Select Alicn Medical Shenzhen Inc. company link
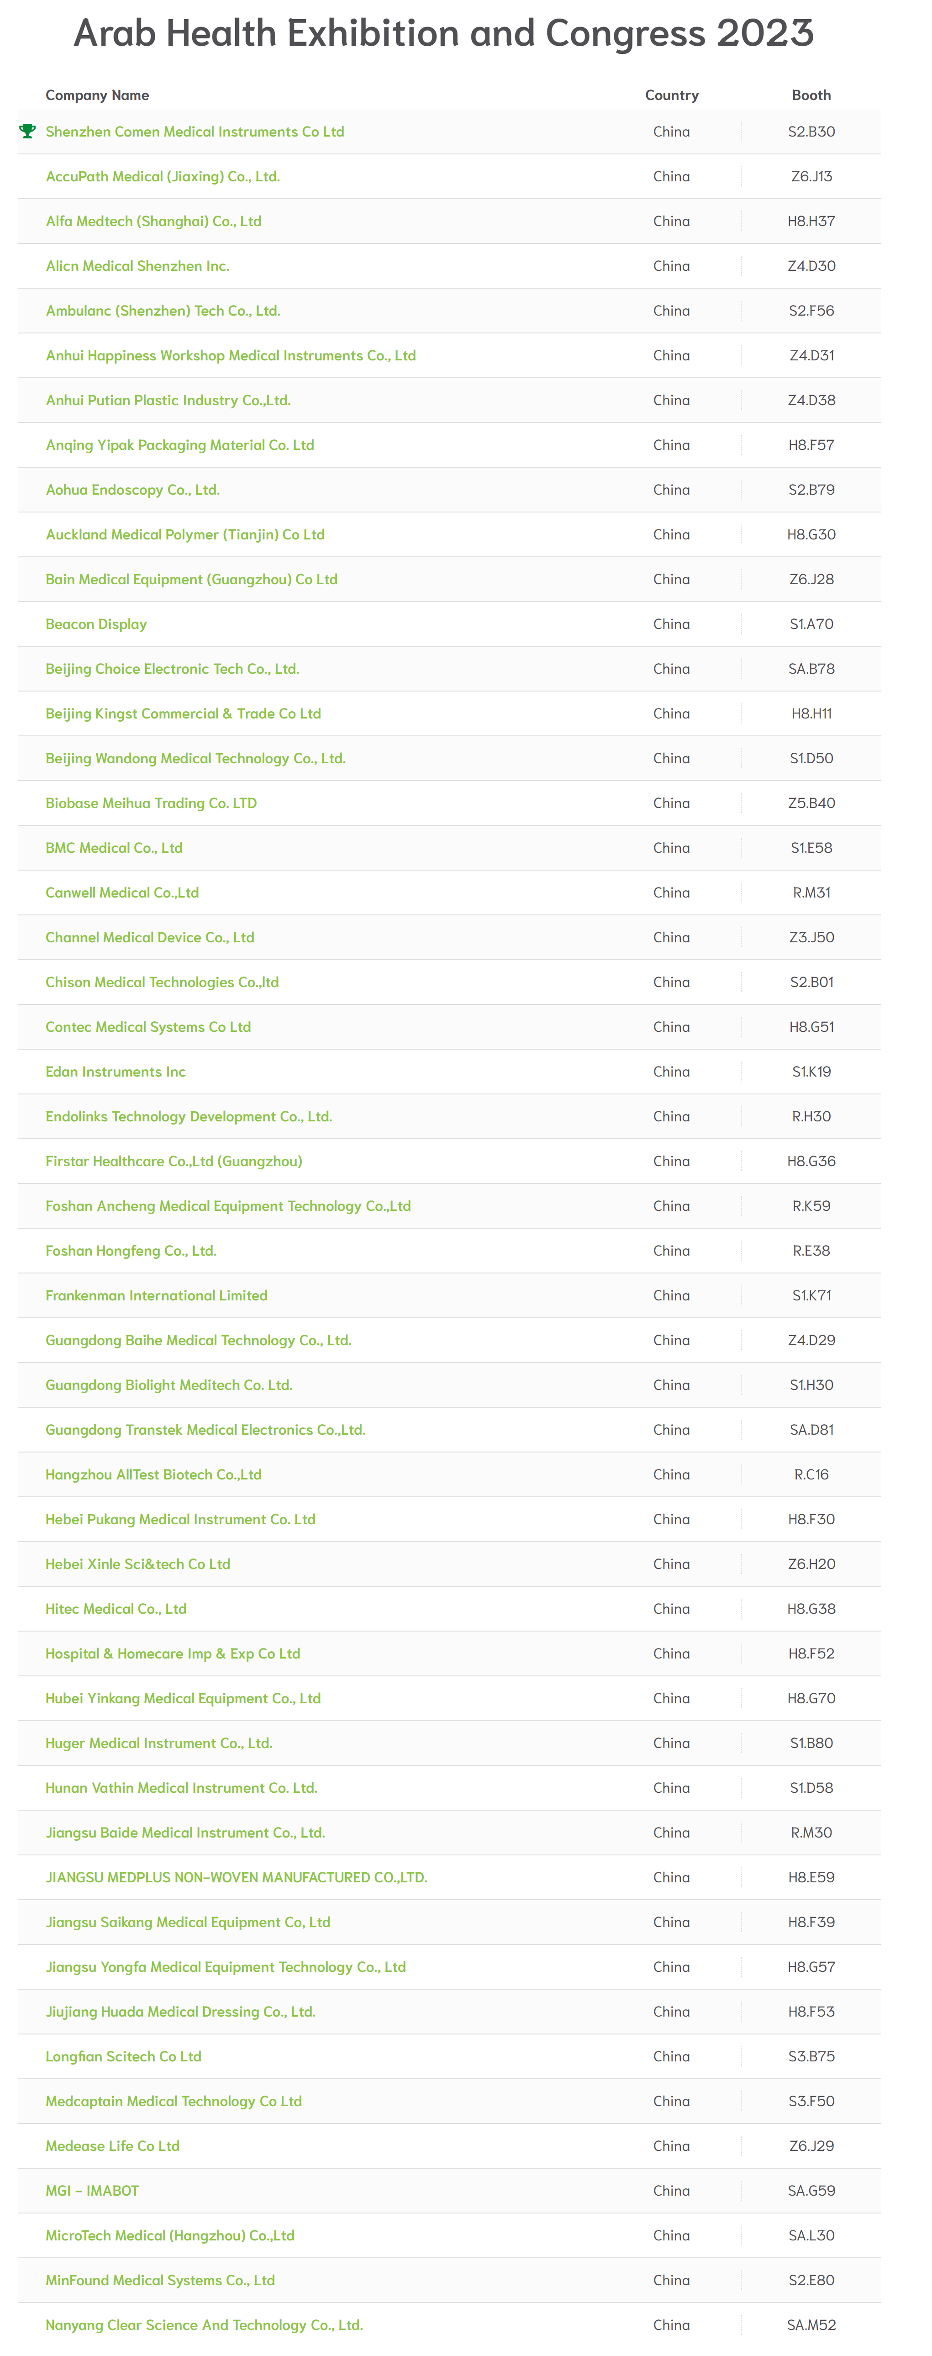 [137, 266]
